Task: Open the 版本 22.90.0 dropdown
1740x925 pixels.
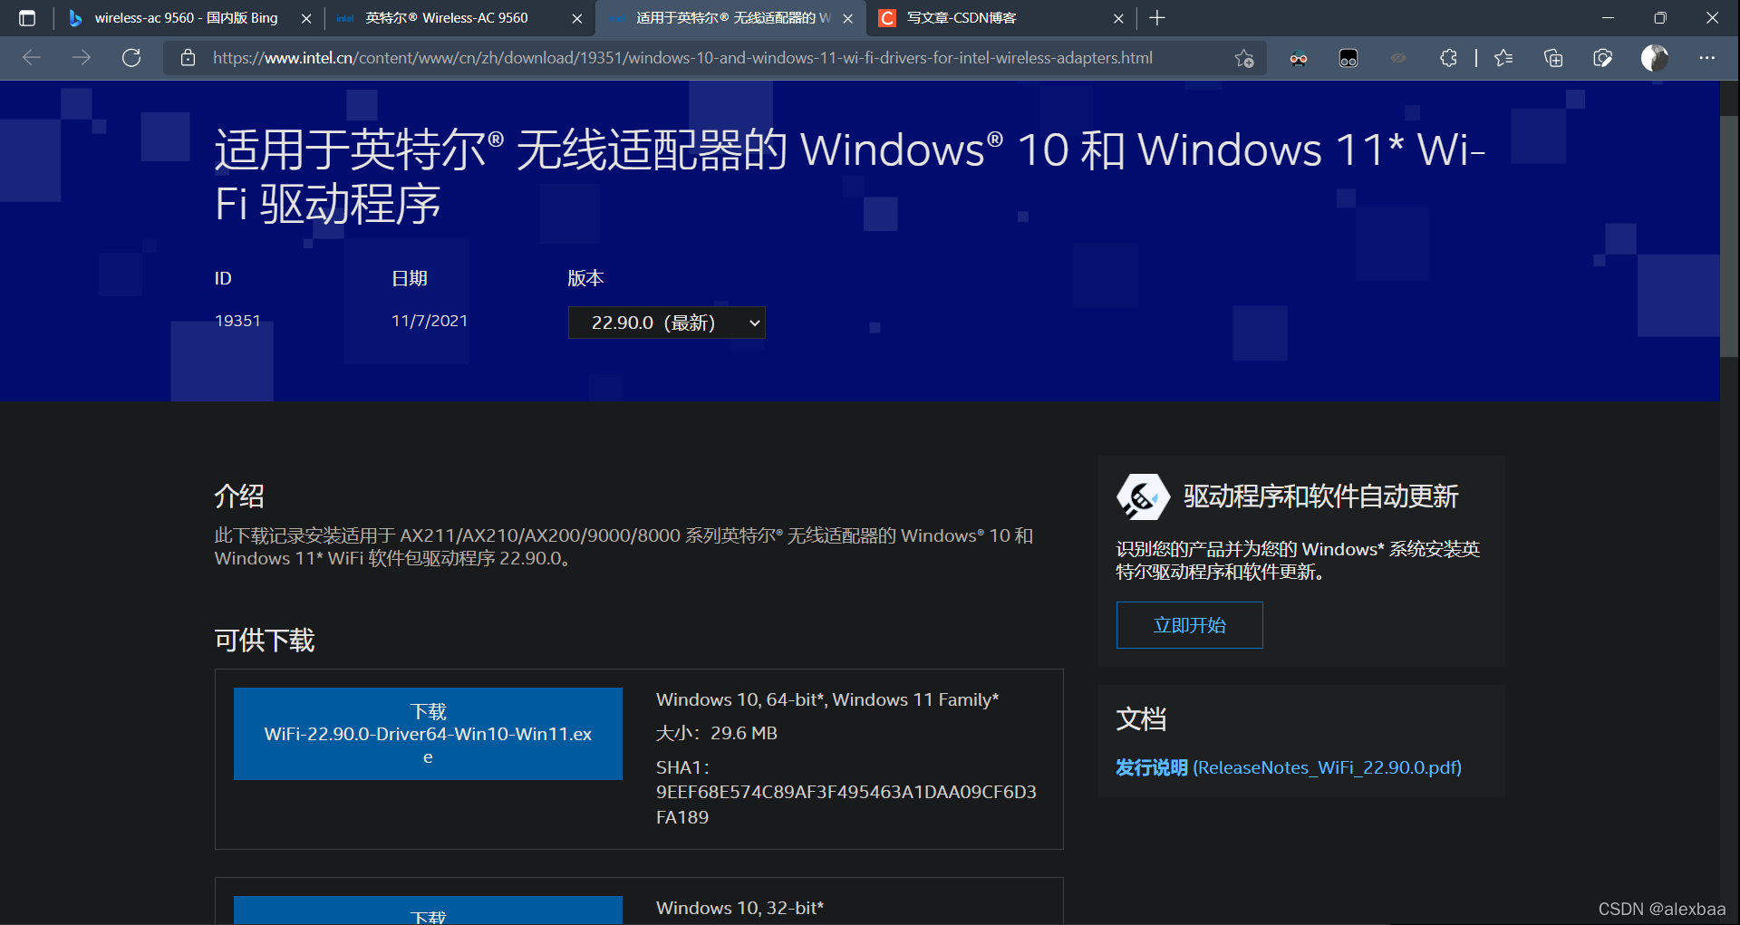Action: 667,323
